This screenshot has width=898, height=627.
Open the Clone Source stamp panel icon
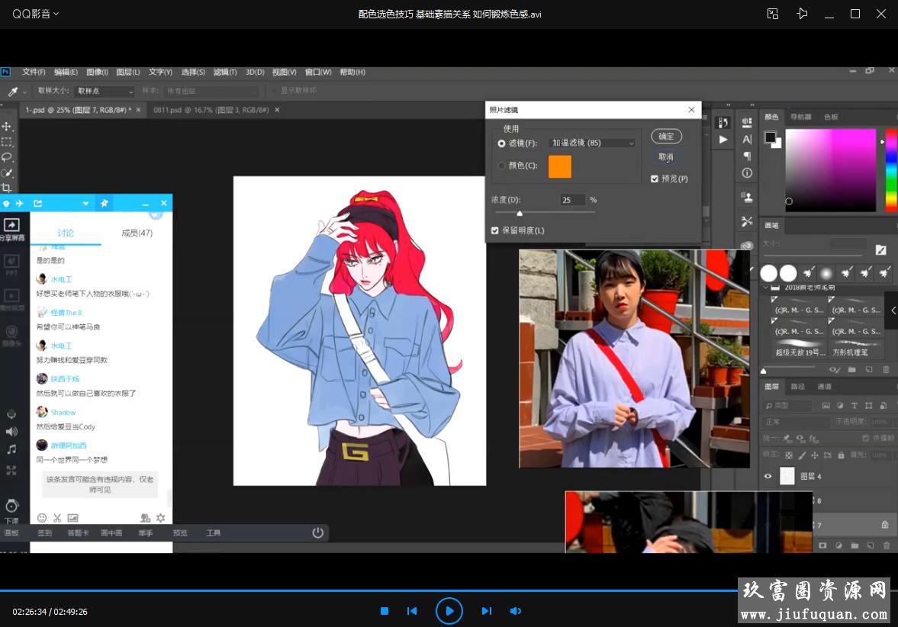[747, 197]
